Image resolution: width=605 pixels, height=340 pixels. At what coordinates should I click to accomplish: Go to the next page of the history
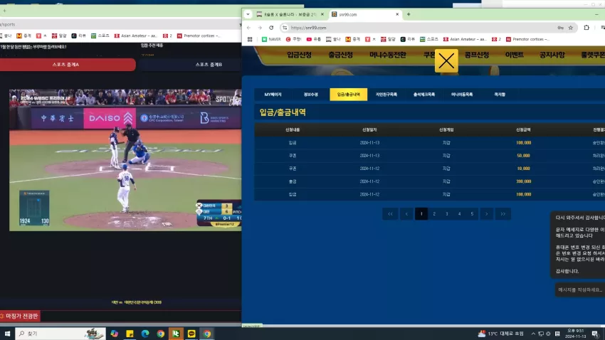[x=487, y=214]
